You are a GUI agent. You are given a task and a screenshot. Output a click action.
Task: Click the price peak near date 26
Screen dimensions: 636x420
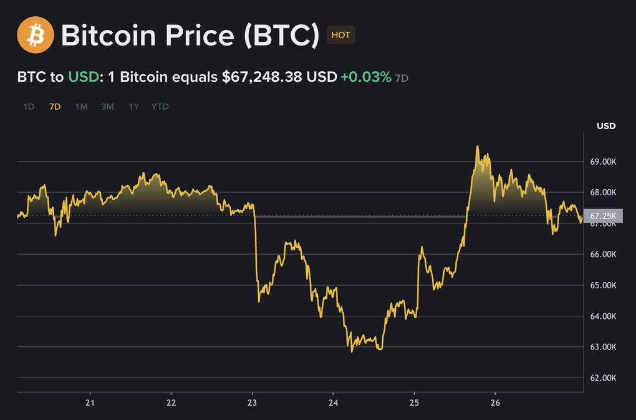(478, 147)
